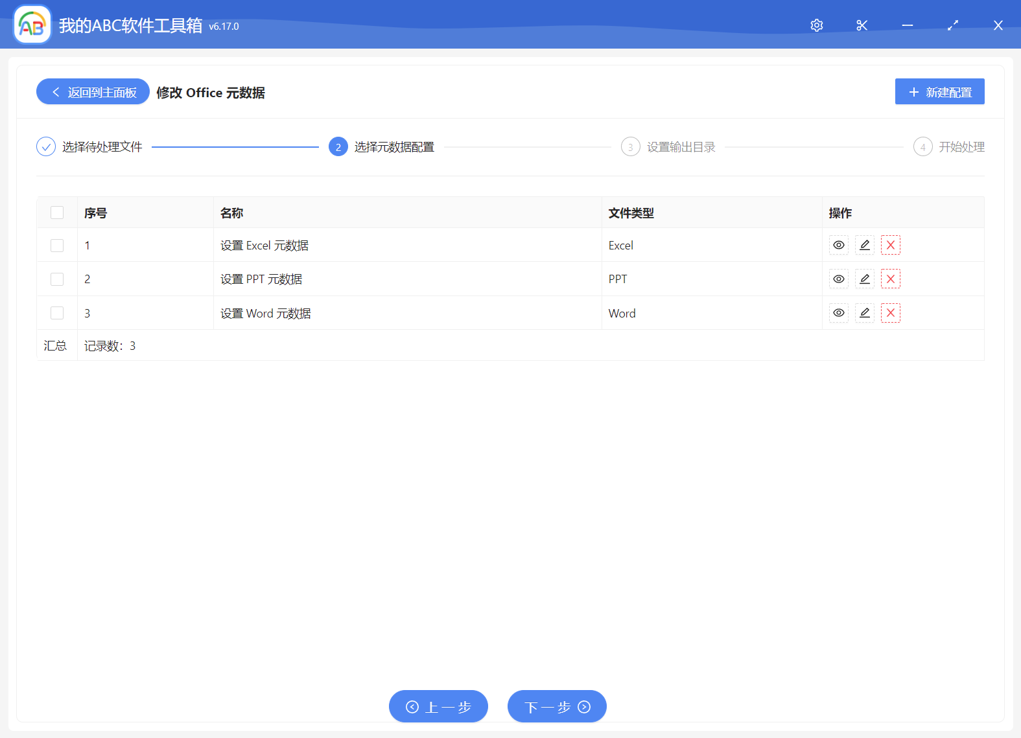Minimize the application window

(x=908, y=25)
